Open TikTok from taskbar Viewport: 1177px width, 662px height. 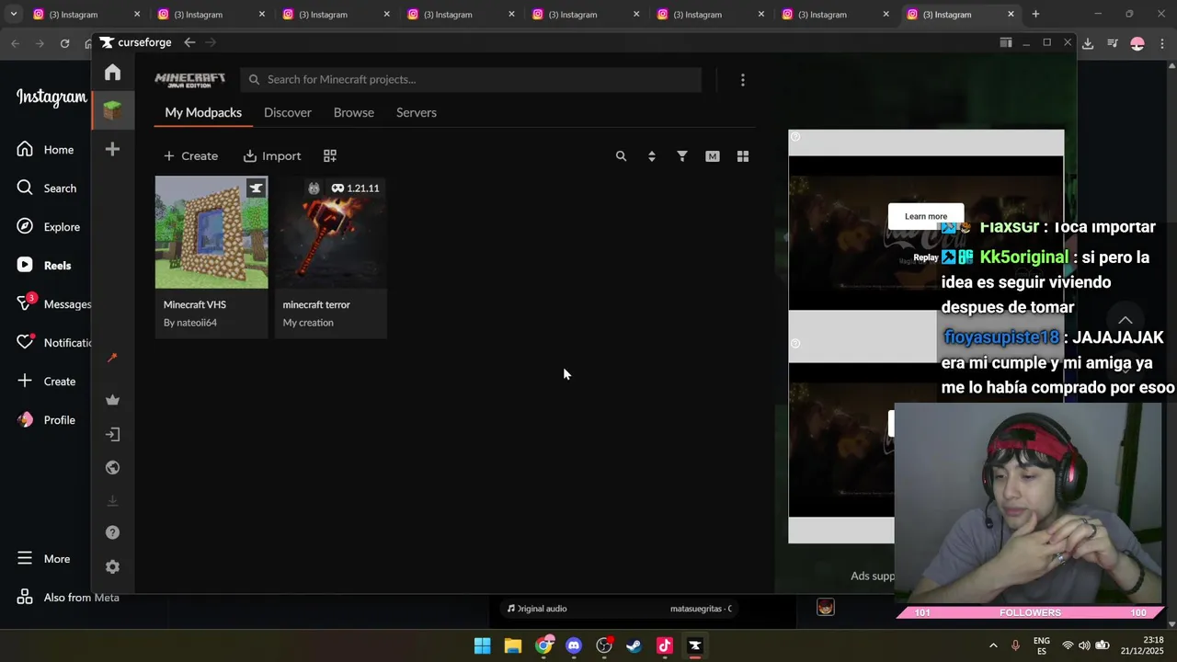(665, 645)
